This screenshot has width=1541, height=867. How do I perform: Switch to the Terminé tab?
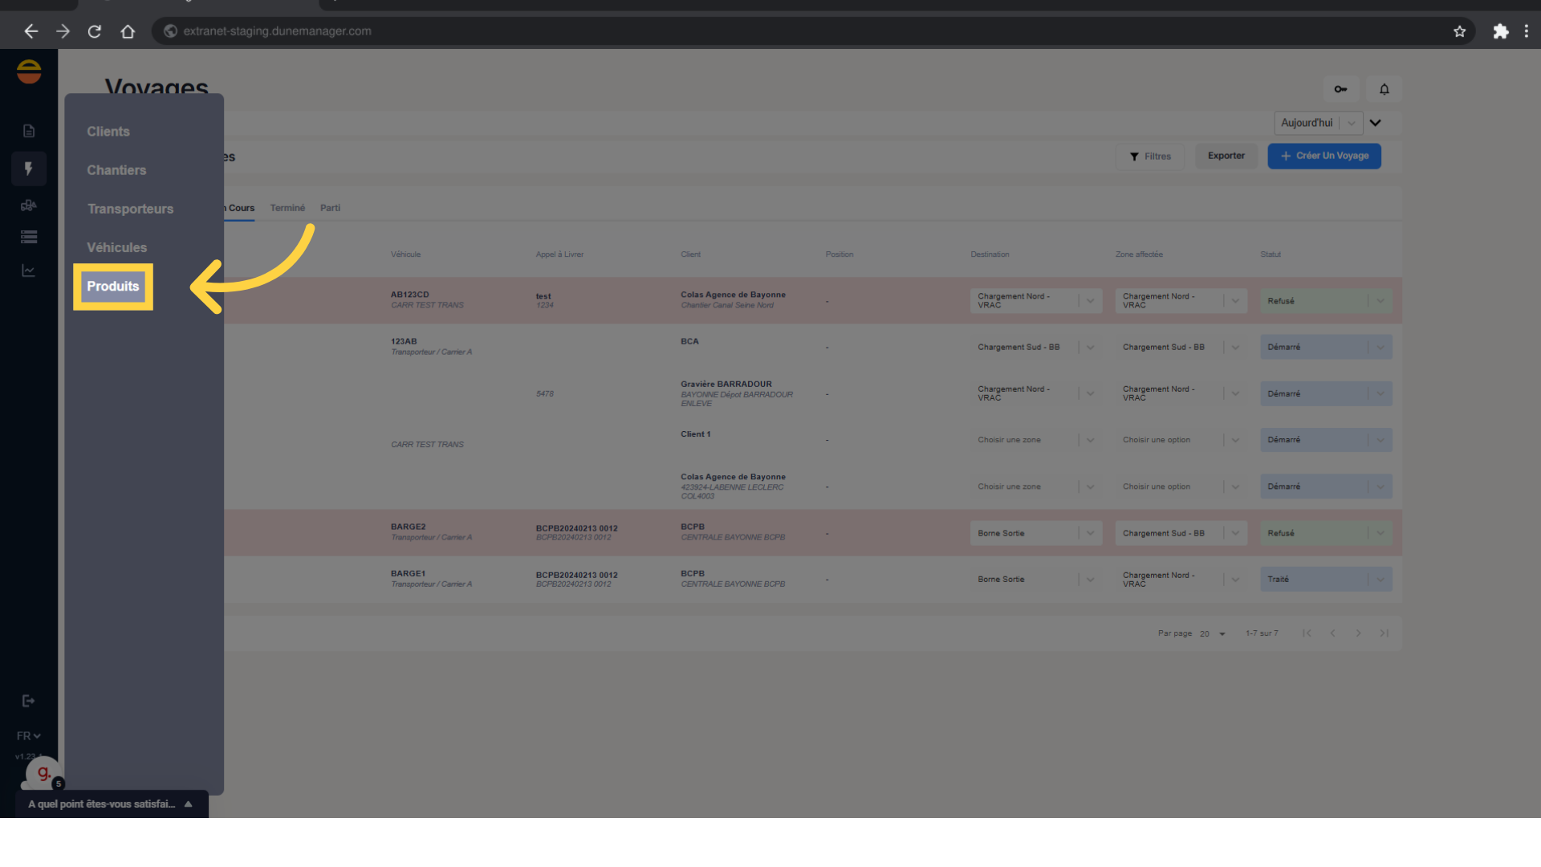287,208
